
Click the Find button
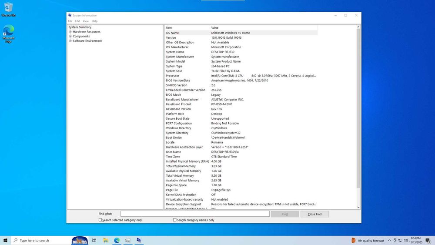click(285, 214)
